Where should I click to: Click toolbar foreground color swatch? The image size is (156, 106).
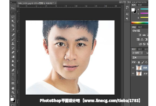click(12, 99)
